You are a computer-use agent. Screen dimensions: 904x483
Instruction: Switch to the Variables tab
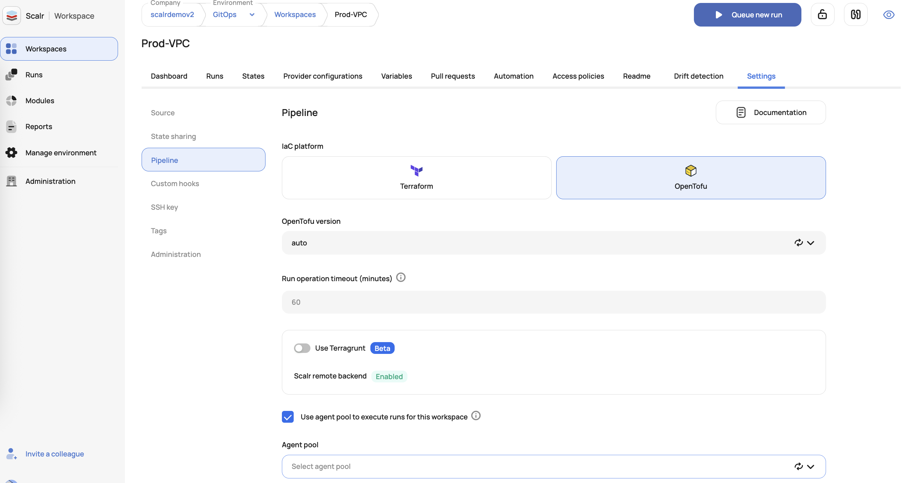tap(396, 76)
